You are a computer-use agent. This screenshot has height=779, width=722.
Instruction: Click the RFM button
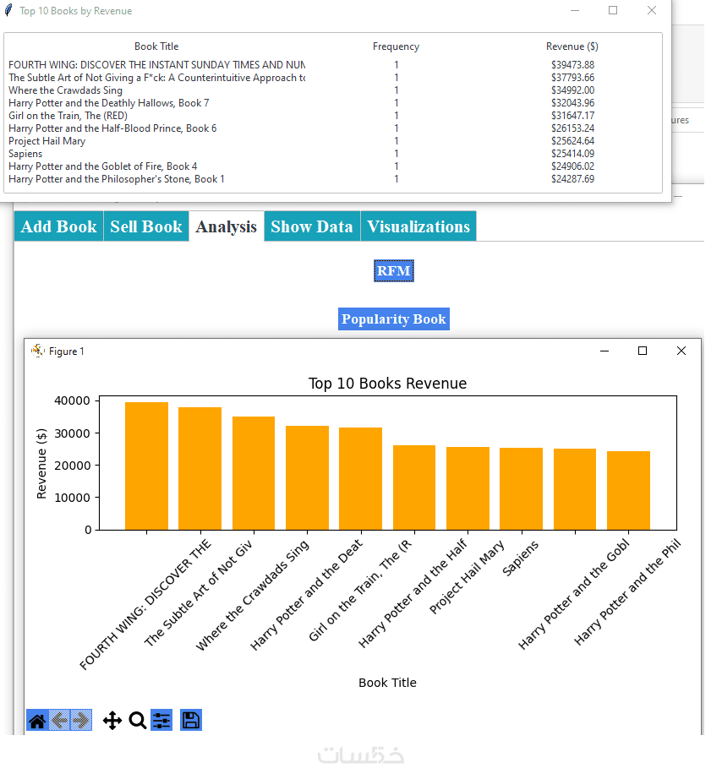[x=394, y=270]
